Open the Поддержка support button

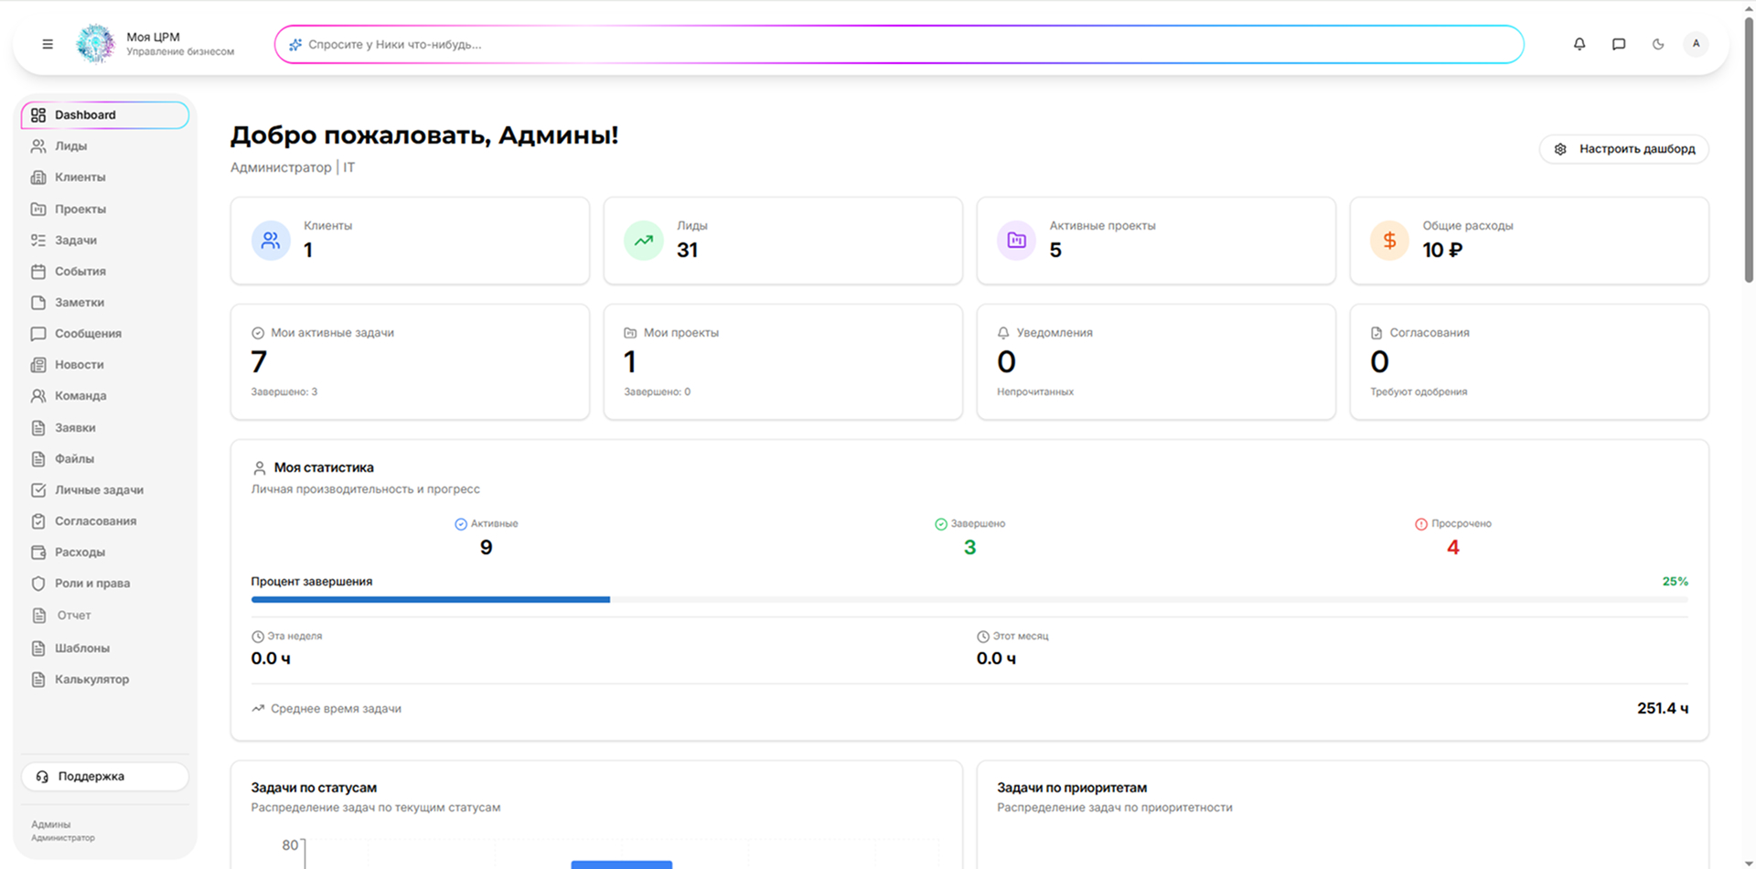(105, 777)
